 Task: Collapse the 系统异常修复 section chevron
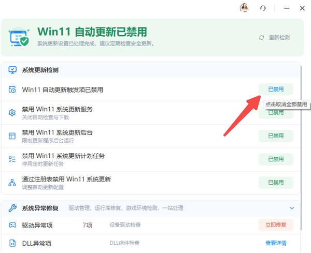pyautogui.click(x=292, y=208)
